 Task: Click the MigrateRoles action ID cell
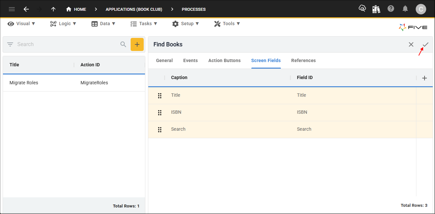pos(94,83)
